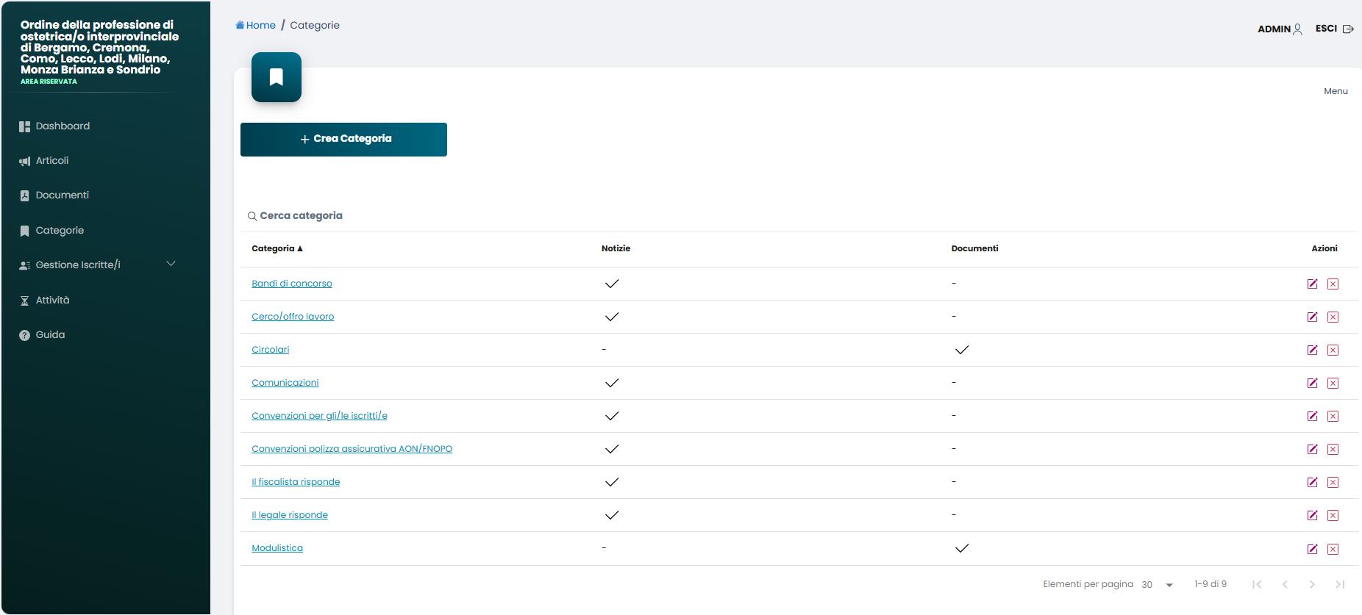Go to Documenti in the sidebar

click(62, 195)
